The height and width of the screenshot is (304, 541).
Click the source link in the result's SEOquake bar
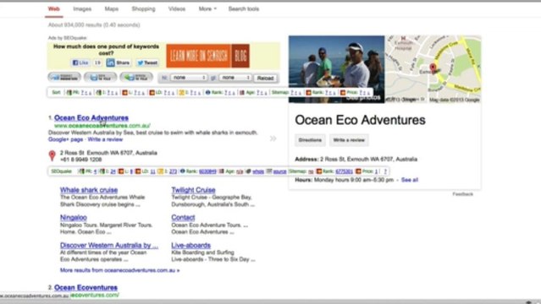click(279, 171)
